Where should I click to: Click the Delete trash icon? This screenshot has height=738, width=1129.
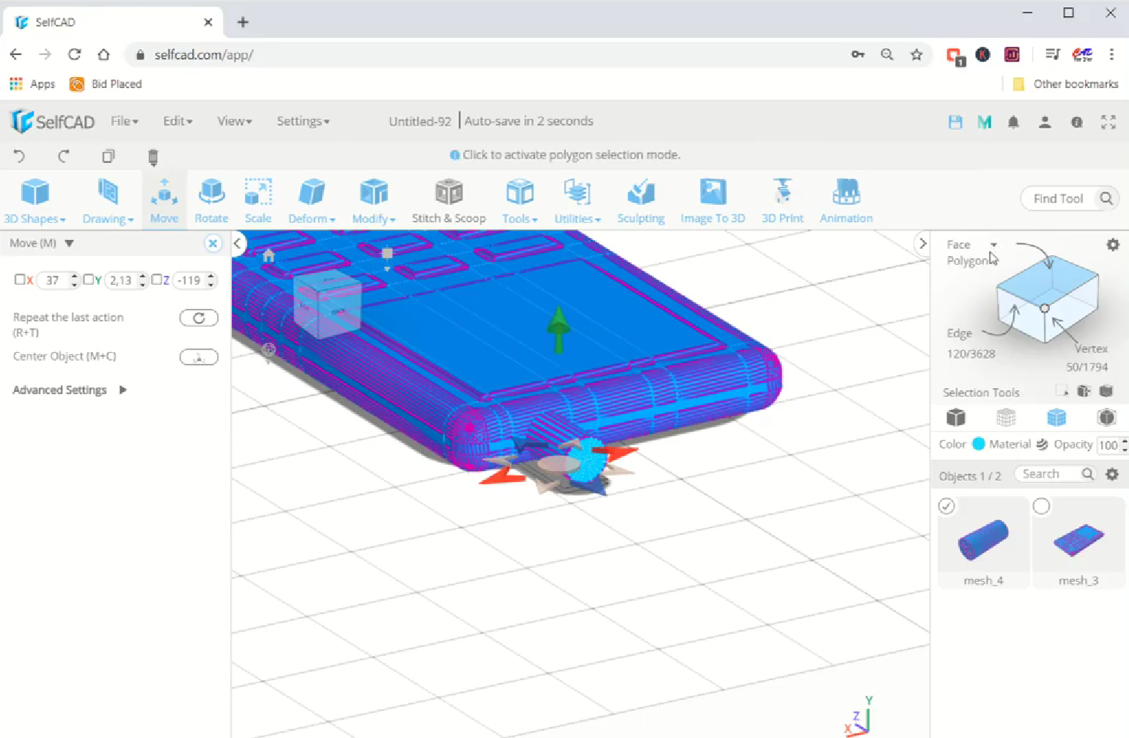(x=152, y=156)
